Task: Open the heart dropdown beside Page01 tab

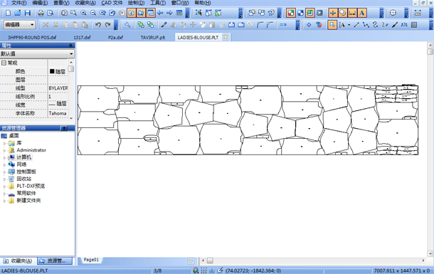Action: [191, 261]
